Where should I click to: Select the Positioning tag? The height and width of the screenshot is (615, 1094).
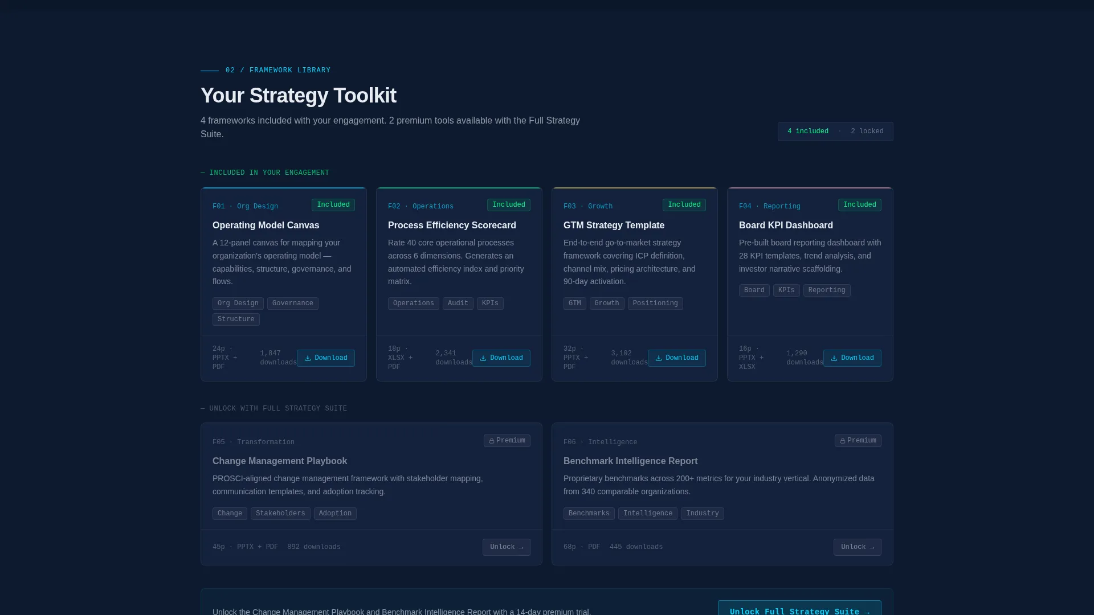point(655,304)
